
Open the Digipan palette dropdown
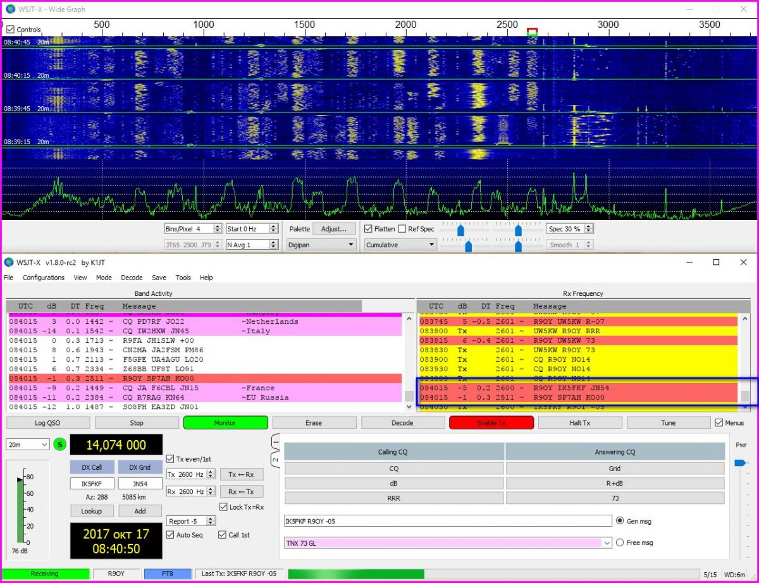pyautogui.click(x=321, y=245)
